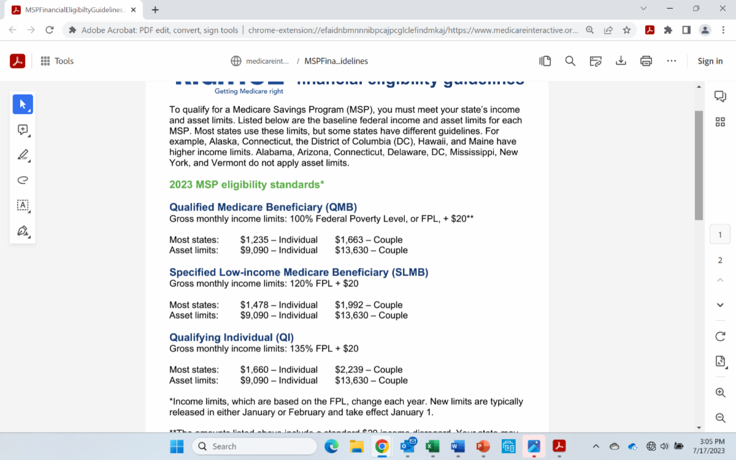Click the MSPFina...idelines file name breadcrumb

tap(336, 61)
